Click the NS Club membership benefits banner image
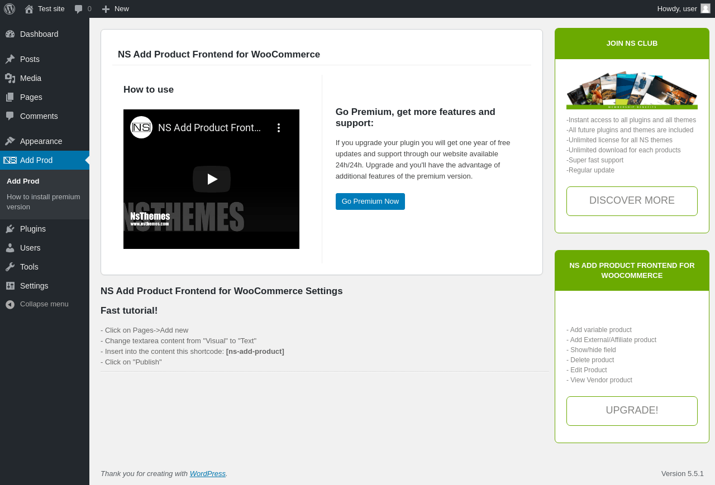 tap(632, 90)
